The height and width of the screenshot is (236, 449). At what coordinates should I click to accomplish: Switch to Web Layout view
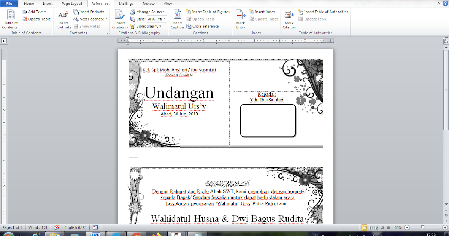pyautogui.click(x=376, y=227)
